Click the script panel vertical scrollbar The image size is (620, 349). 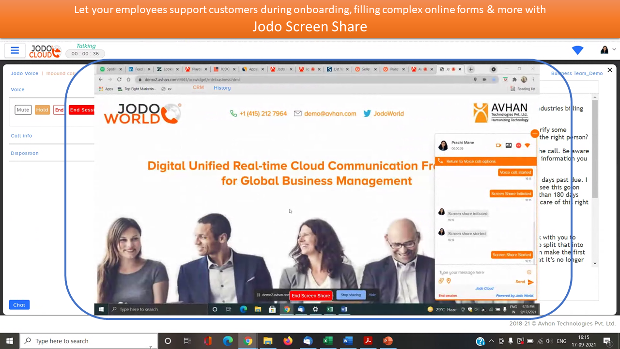click(x=595, y=145)
